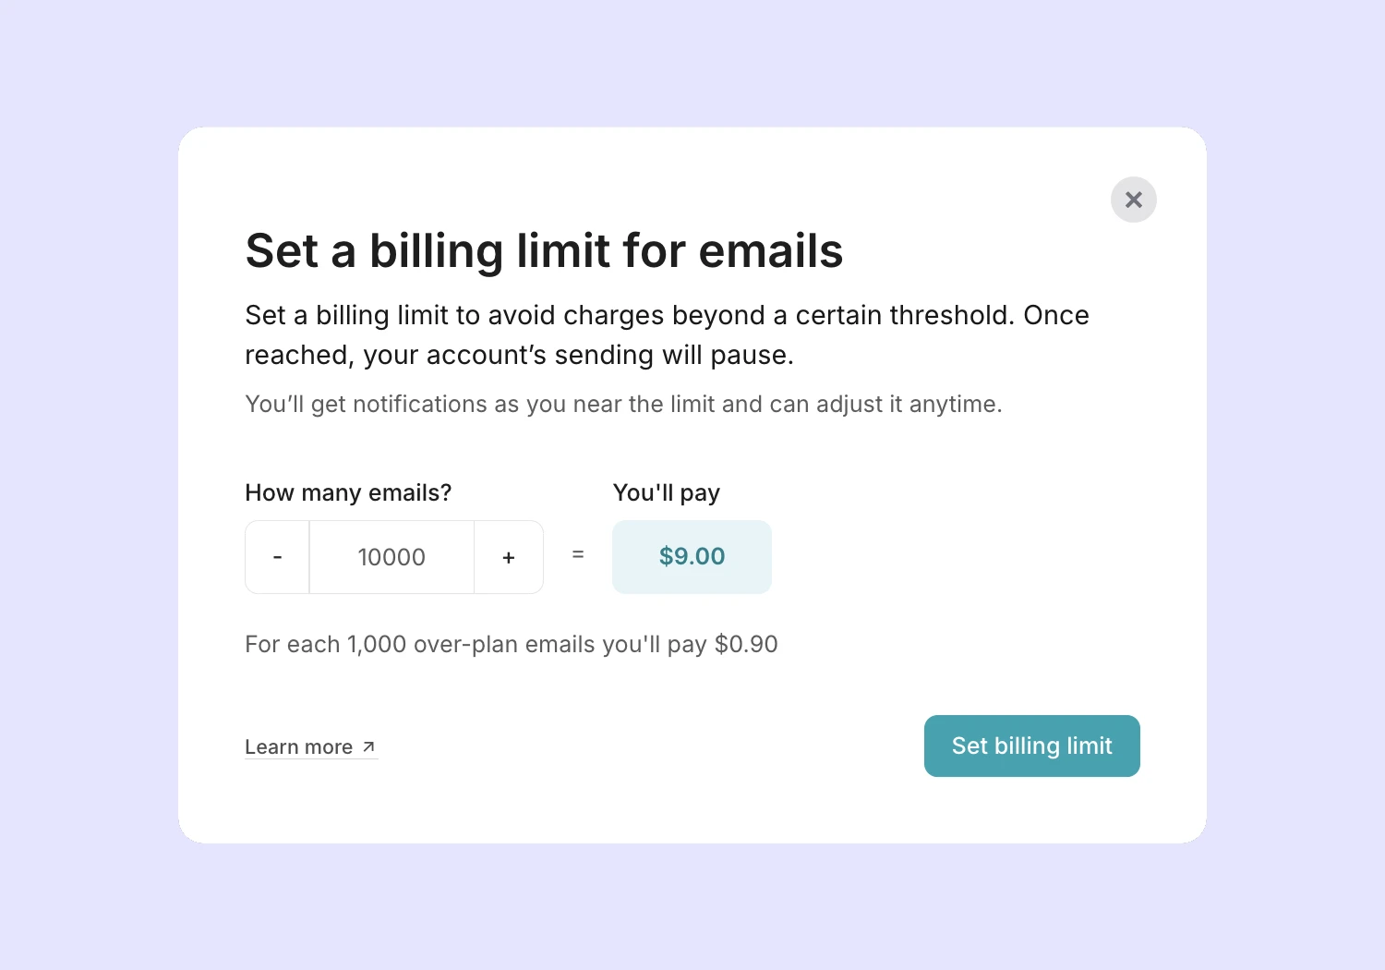Click the notifications hint text line
This screenshot has width=1385, height=970.
pyautogui.click(x=623, y=404)
